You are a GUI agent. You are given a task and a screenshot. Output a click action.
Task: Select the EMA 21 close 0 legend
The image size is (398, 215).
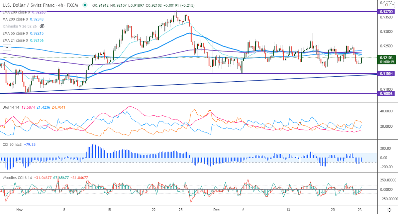click(15, 40)
